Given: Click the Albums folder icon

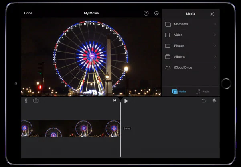Looking at the screenshot, I should click(x=168, y=57).
